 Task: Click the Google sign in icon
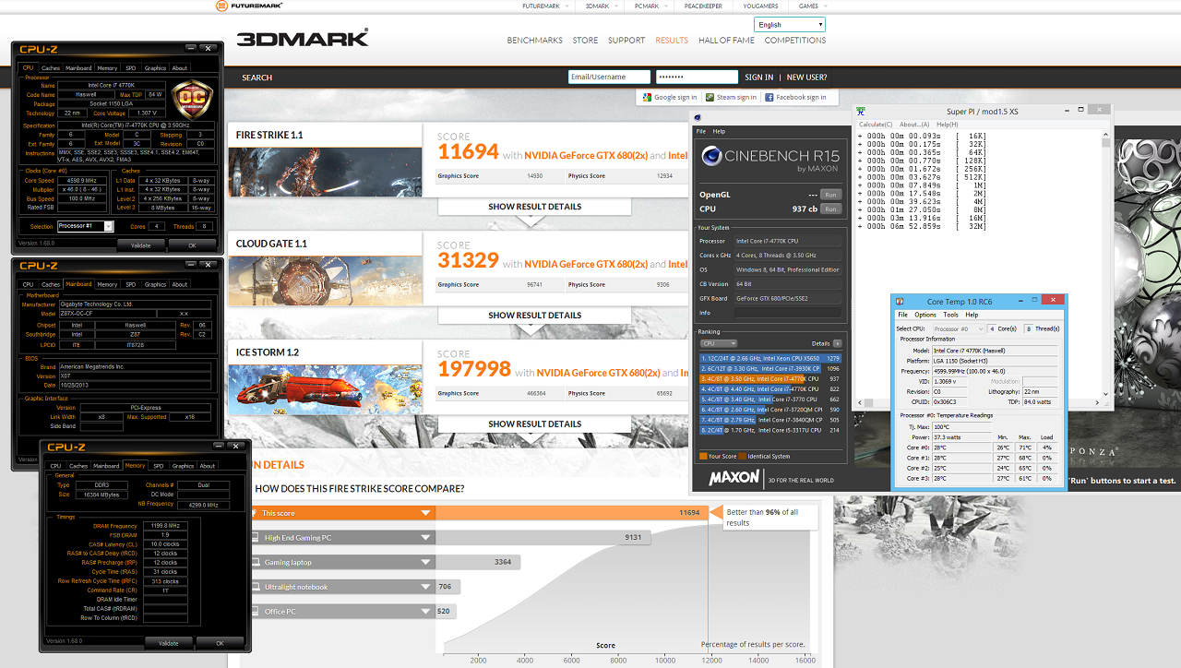pos(649,97)
